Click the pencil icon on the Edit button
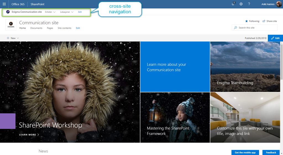This screenshot has width=283, height=155. [x=272, y=38]
